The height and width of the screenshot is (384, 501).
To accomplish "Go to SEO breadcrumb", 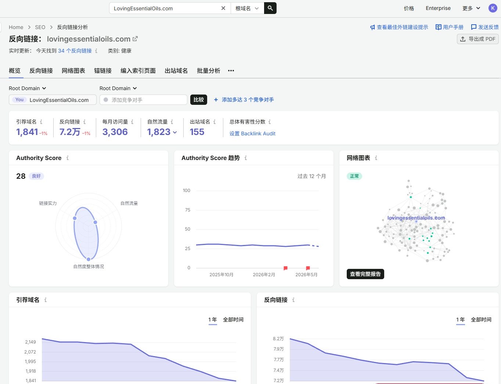I will [40, 27].
